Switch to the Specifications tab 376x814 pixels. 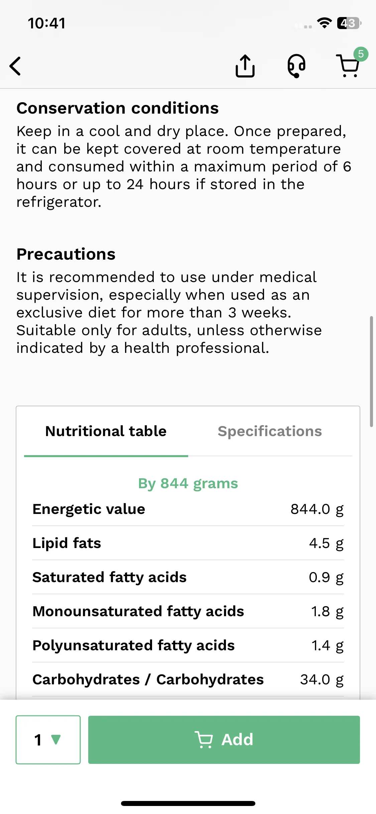[270, 431]
